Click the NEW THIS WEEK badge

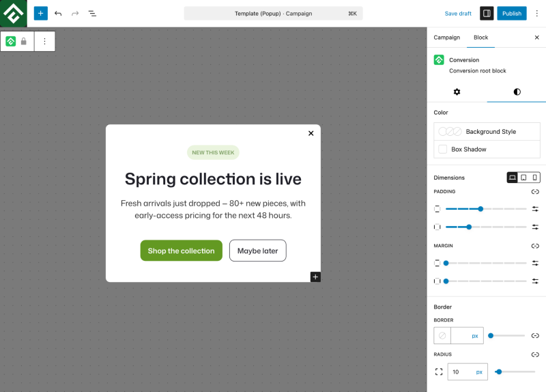pos(213,152)
